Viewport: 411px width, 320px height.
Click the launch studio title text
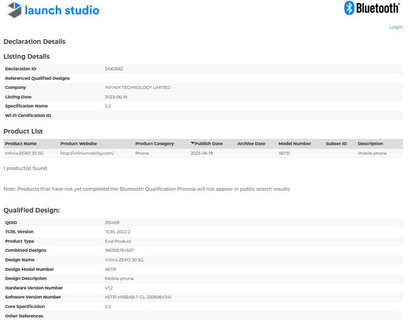(x=62, y=10)
